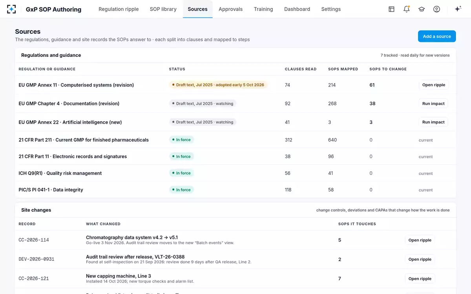Click 'Audit trail review after release, VLT-26-0388'
Viewport: 471px width, 294px height.
point(135,257)
